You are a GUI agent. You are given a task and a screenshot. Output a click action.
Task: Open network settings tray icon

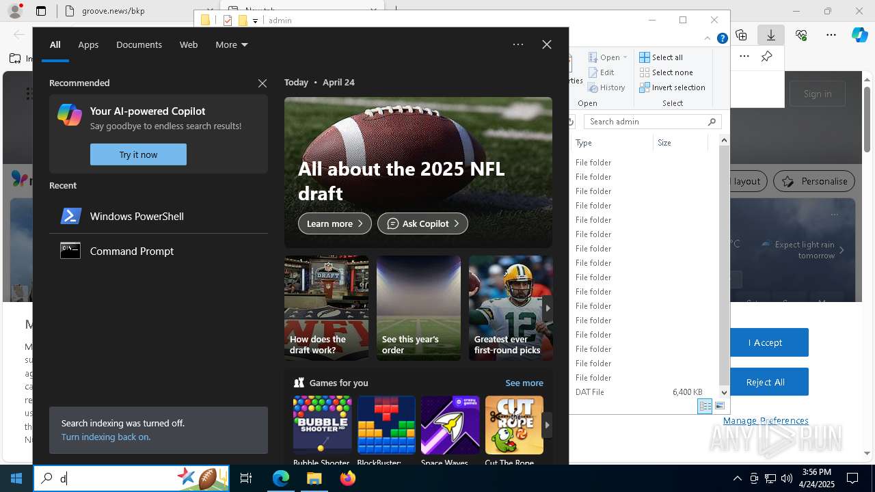pyautogui.click(x=770, y=478)
